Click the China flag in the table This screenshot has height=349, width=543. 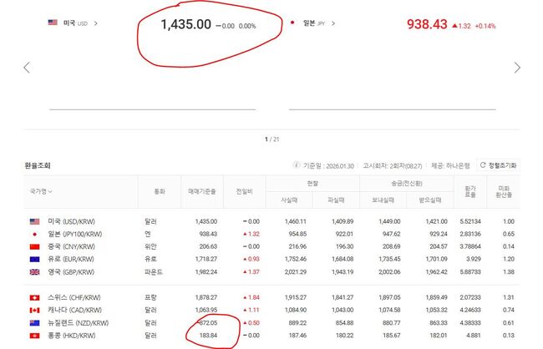[34, 248]
